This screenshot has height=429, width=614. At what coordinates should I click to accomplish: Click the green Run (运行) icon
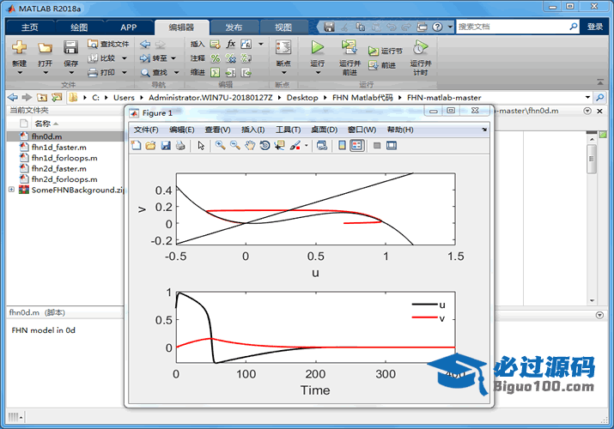[317, 48]
